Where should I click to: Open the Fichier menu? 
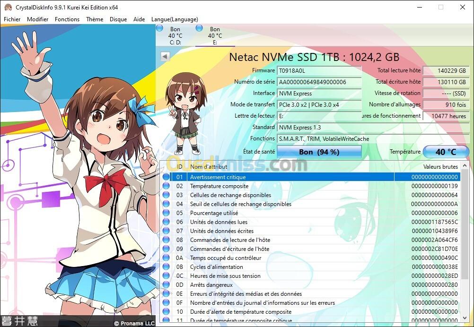point(12,19)
